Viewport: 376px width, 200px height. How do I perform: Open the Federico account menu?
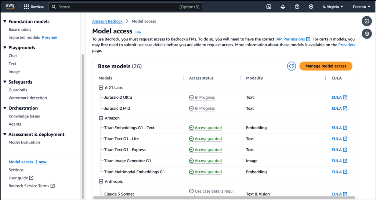coord(361,7)
